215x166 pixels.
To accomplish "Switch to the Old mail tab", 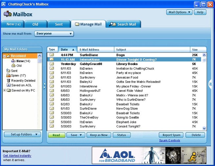I will coord(35,24).
